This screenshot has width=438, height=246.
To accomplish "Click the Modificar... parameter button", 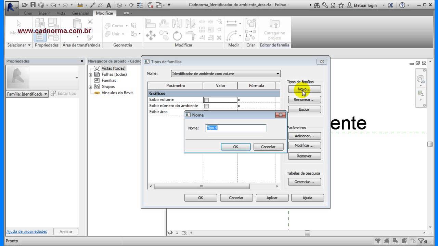I will [x=304, y=146].
